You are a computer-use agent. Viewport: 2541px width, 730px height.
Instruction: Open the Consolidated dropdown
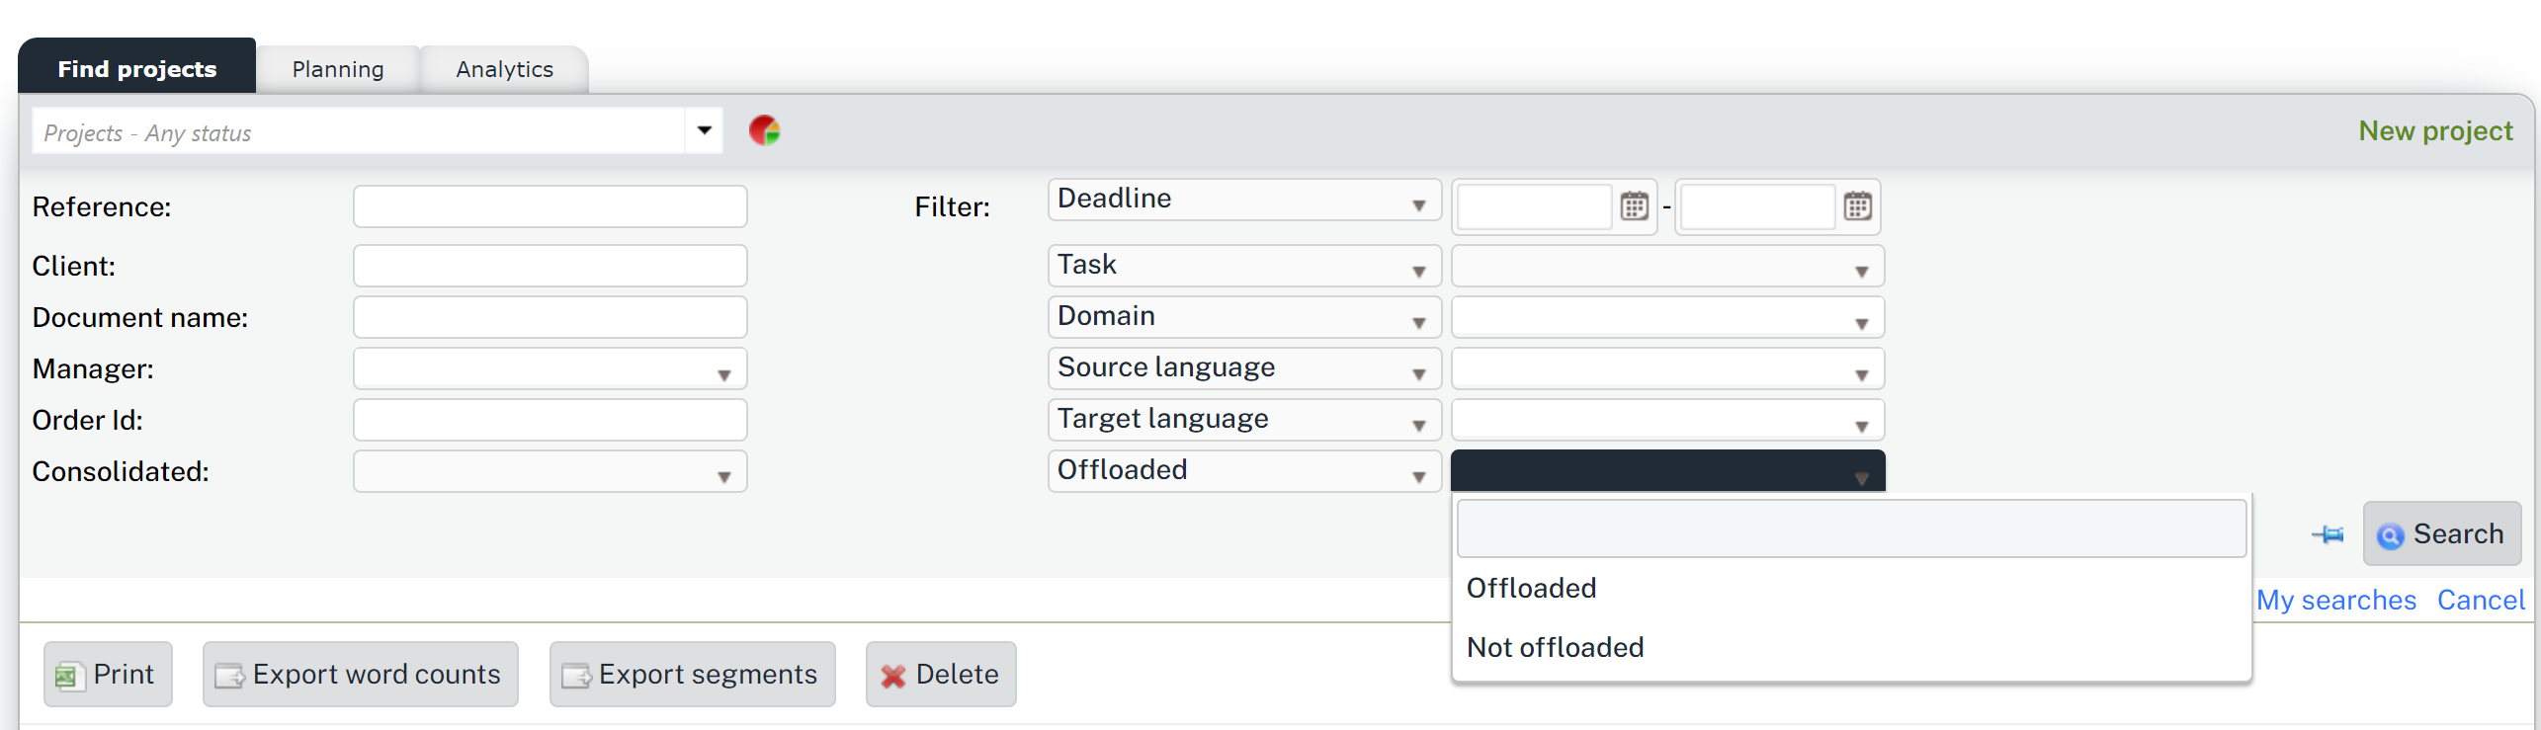click(x=550, y=472)
